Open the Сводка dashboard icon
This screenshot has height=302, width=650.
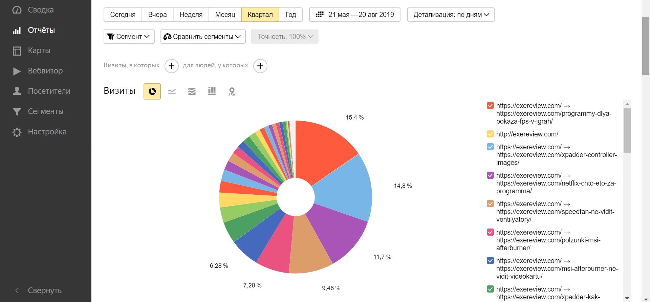(17, 10)
